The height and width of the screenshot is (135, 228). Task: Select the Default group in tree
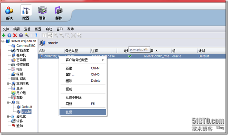coord(27,107)
